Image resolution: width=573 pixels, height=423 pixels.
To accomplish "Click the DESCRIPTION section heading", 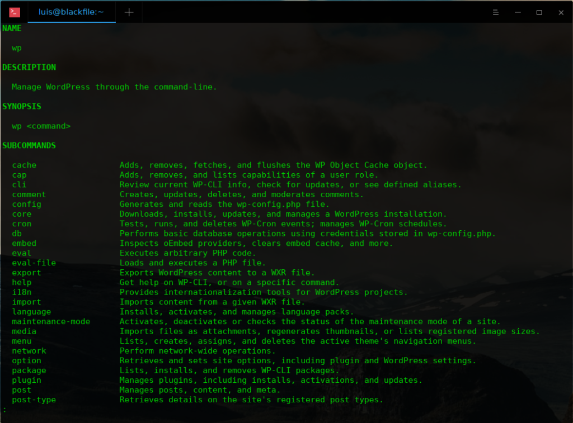I will click(29, 68).
